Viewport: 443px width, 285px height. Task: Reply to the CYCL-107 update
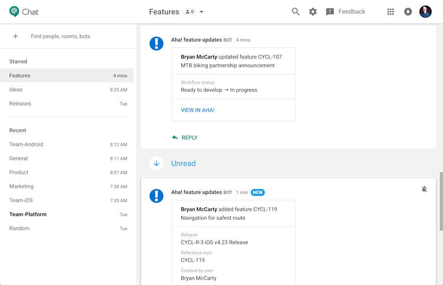point(184,138)
